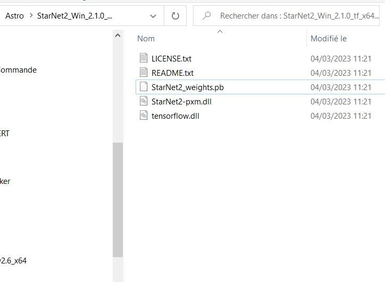Select the v2.6_x64 item in navigation pane

point(13,261)
